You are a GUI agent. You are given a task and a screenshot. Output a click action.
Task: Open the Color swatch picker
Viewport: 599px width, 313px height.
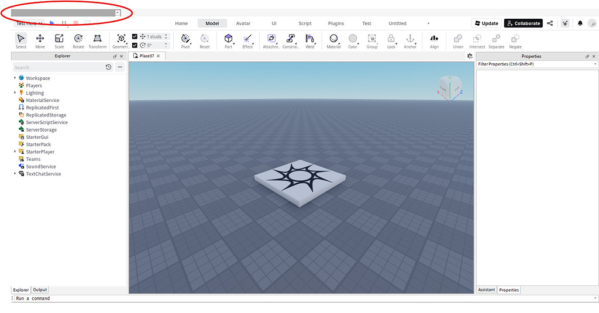pyautogui.click(x=353, y=39)
